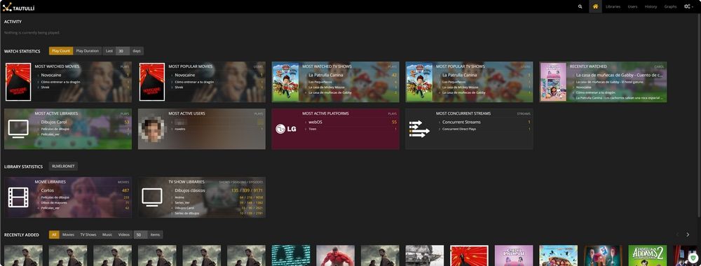Image resolution: width=701 pixels, height=266 pixels.
Task: Open Dibujos clásicos in TV Show Libraries
Action: pyautogui.click(x=190, y=190)
